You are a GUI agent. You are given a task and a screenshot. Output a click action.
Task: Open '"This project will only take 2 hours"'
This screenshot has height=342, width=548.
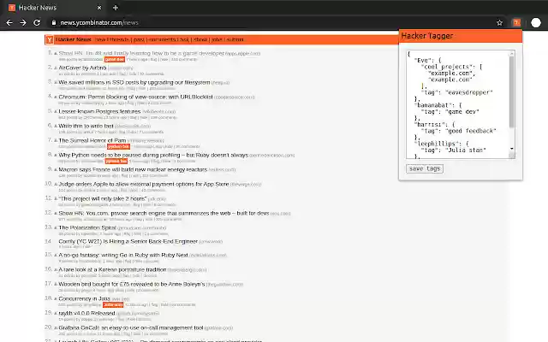[x=103, y=198]
